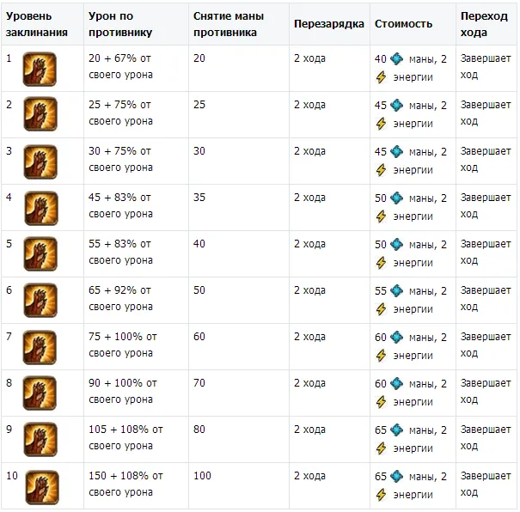Click the level 9 spell icon
The height and width of the screenshot is (512, 520).
(x=40, y=440)
